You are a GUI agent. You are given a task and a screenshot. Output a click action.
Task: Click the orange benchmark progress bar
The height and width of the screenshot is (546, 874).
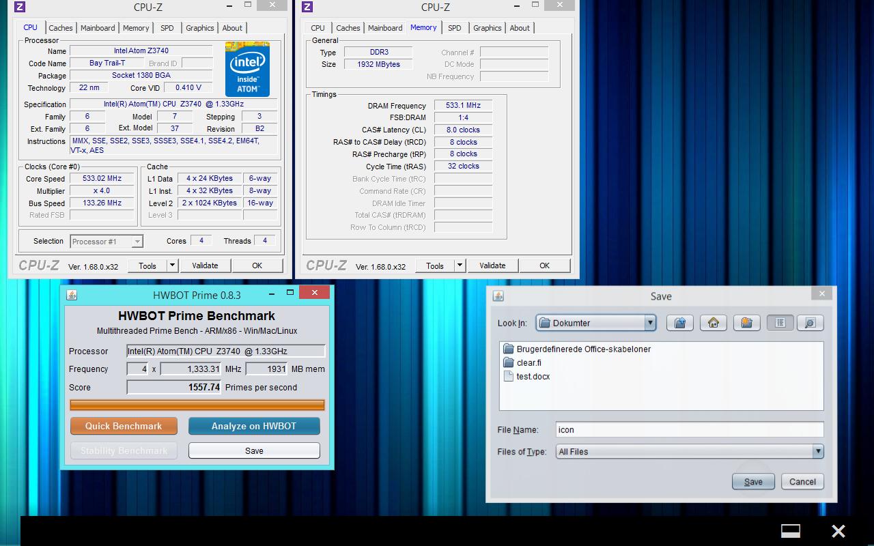point(197,405)
